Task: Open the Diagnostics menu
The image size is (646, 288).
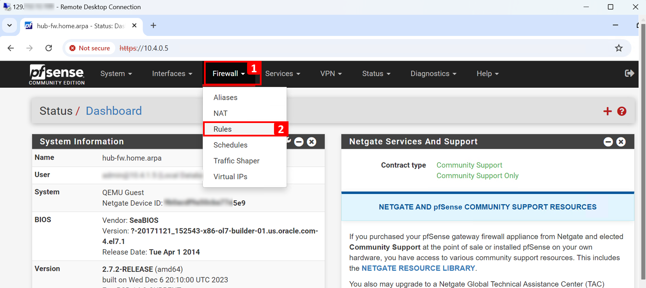Action: [x=433, y=74]
